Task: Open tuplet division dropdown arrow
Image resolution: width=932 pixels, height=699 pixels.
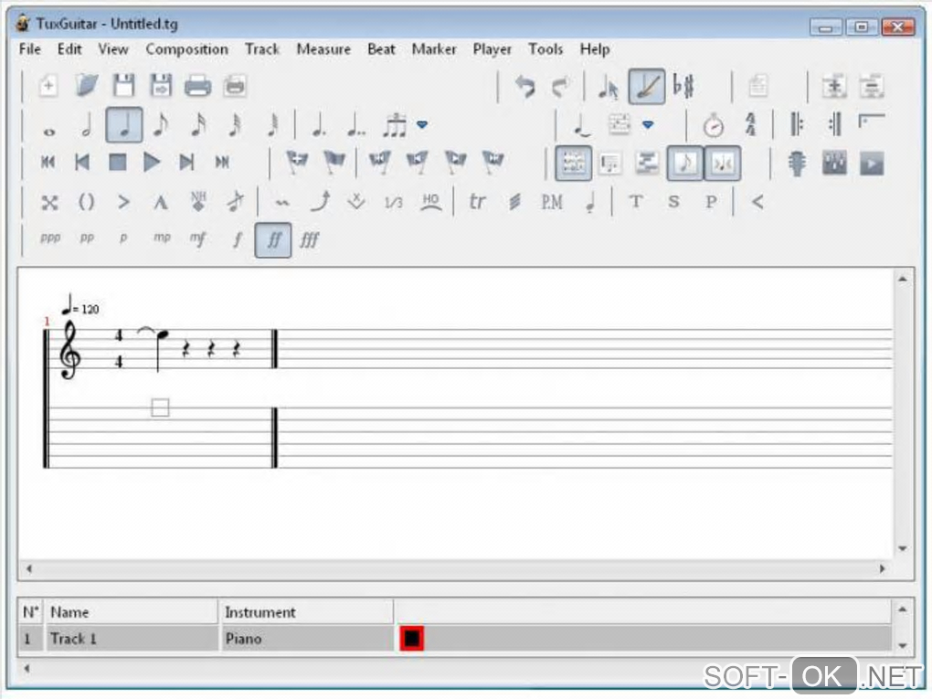Action: 422,125
